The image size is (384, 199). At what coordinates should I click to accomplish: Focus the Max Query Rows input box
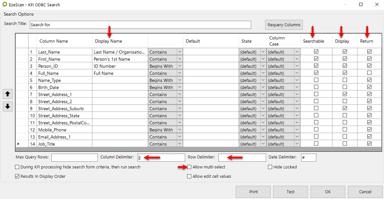75,157
